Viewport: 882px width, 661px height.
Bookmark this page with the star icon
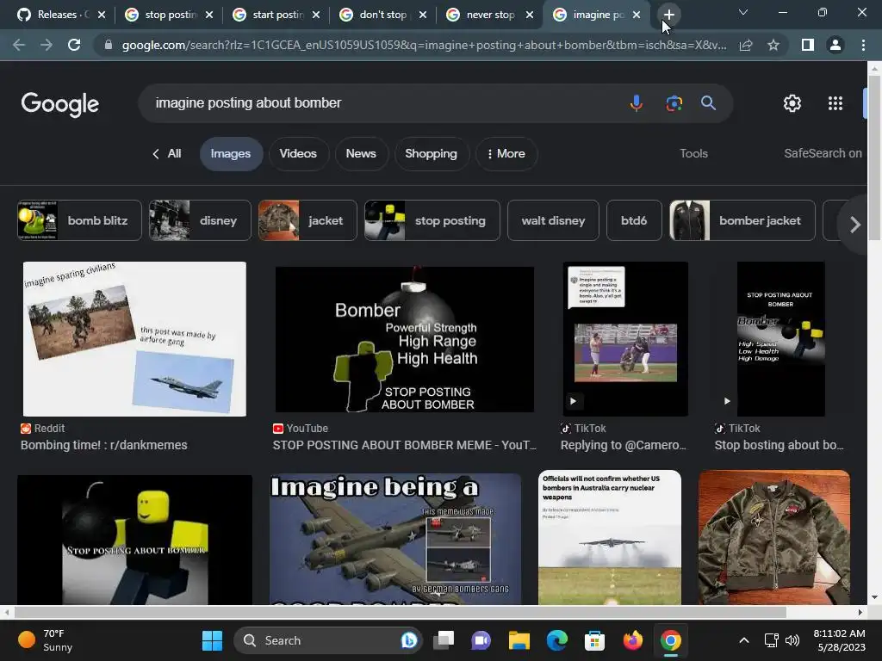(773, 45)
